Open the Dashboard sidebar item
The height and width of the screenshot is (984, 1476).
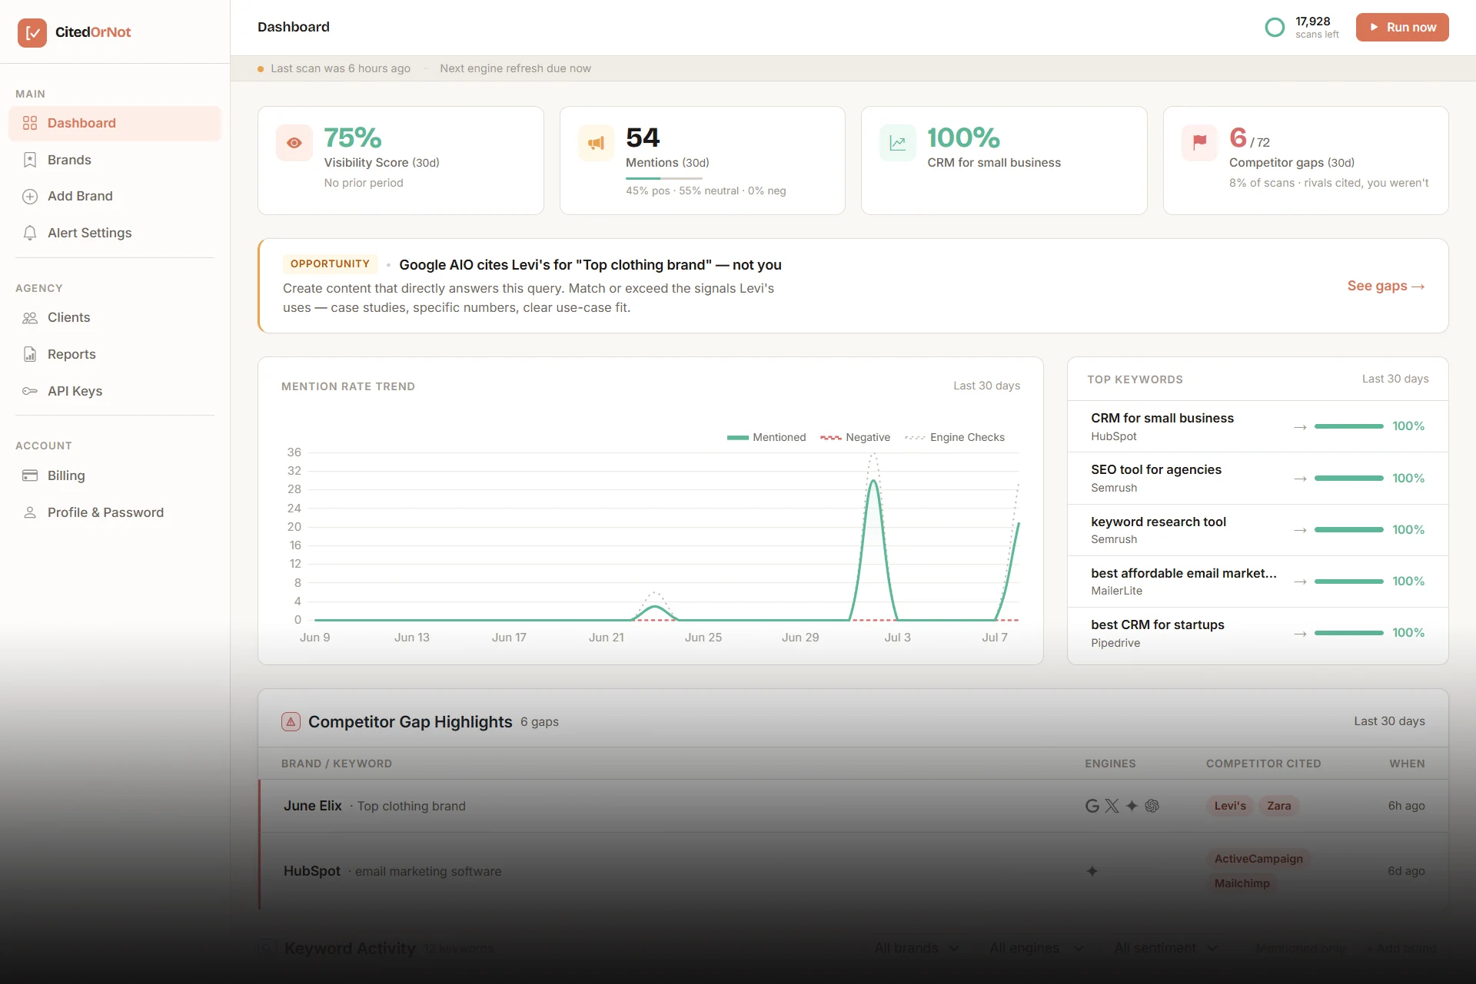(x=115, y=123)
